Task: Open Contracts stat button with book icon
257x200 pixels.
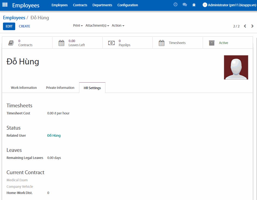Action: pos(27,43)
